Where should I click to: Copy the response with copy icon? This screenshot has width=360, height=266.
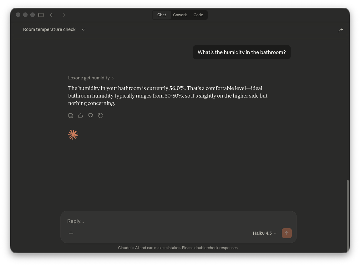point(71,116)
